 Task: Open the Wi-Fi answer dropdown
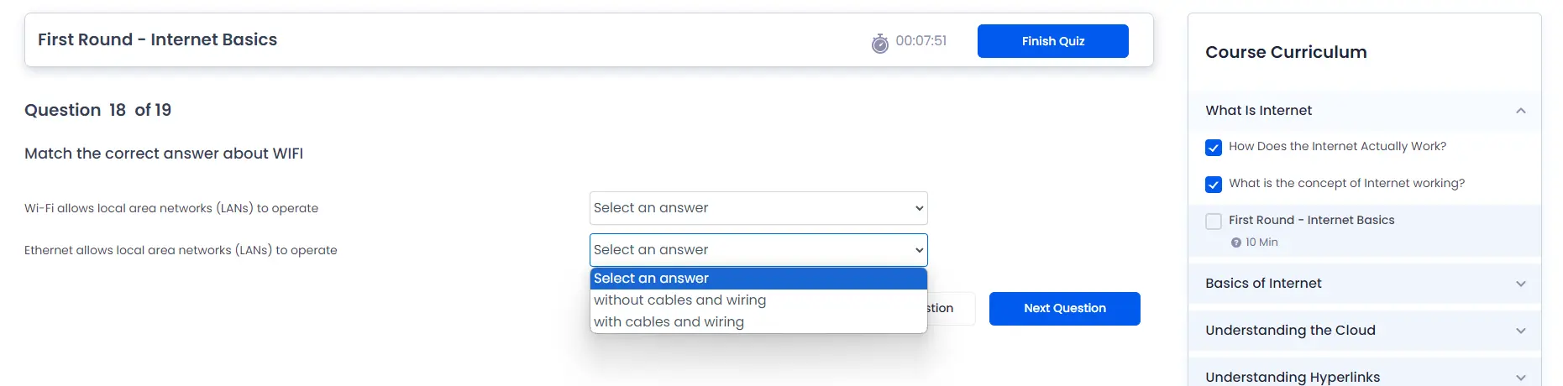click(x=758, y=208)
